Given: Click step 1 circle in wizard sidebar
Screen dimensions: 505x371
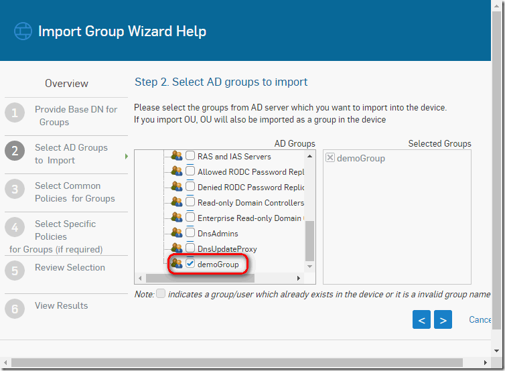Looking at the screenshot, I should click(x=15, y=113).
